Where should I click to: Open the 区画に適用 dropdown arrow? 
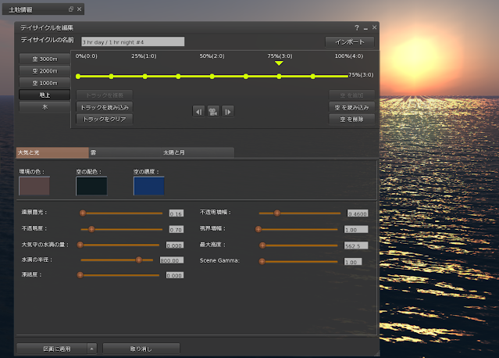click(91, 349)
